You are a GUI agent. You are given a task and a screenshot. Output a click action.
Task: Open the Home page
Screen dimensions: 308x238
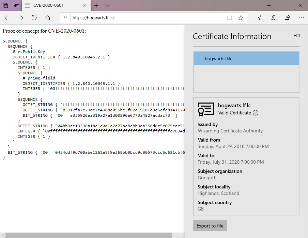48,18
